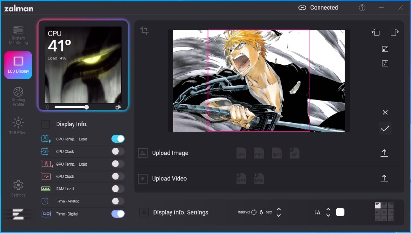The image size is (411, 233).
Task: Rotate image clockwise icon
Action: pos(395,32)
